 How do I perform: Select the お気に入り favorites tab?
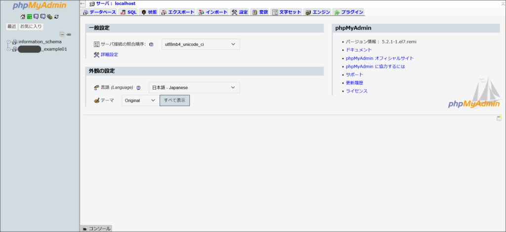coord(31,27)
